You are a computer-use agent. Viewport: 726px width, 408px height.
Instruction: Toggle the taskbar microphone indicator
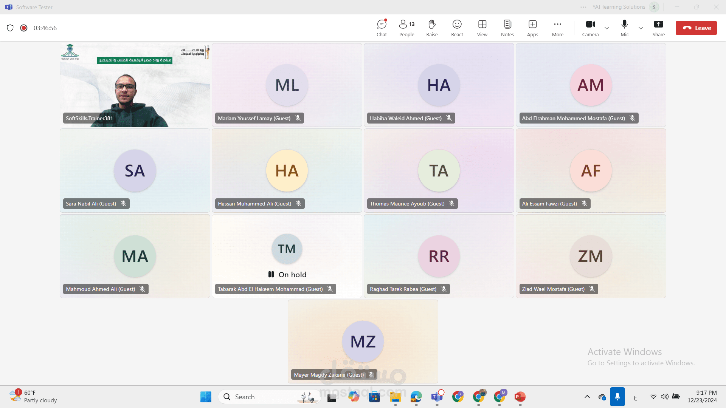[x=617, y=397]
